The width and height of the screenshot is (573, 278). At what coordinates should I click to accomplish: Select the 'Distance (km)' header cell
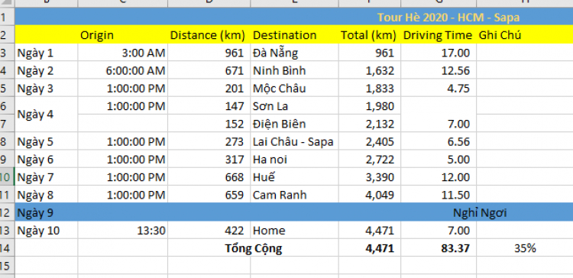(x=209, y=35)
